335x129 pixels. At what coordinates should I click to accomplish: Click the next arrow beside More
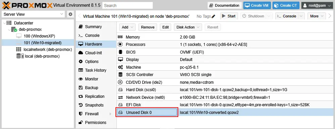click(x=330, y=16)
